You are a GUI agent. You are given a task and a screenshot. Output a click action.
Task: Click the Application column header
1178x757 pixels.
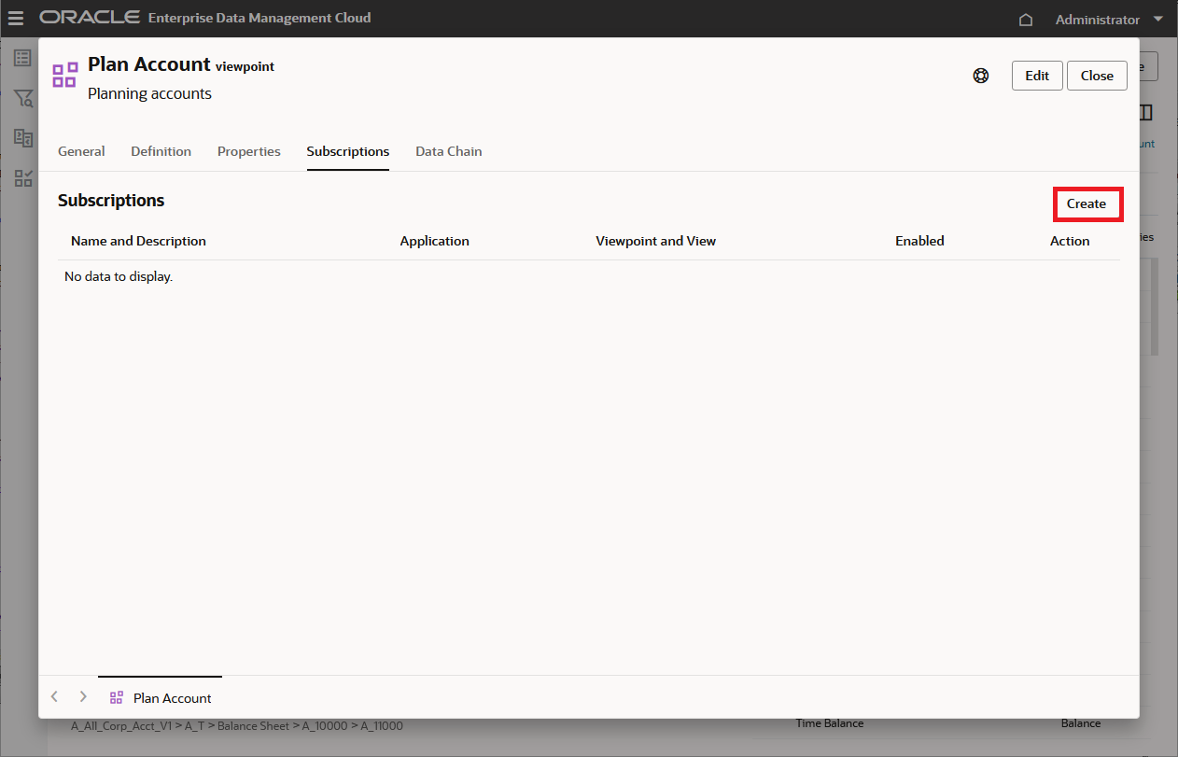coord(435,241)
